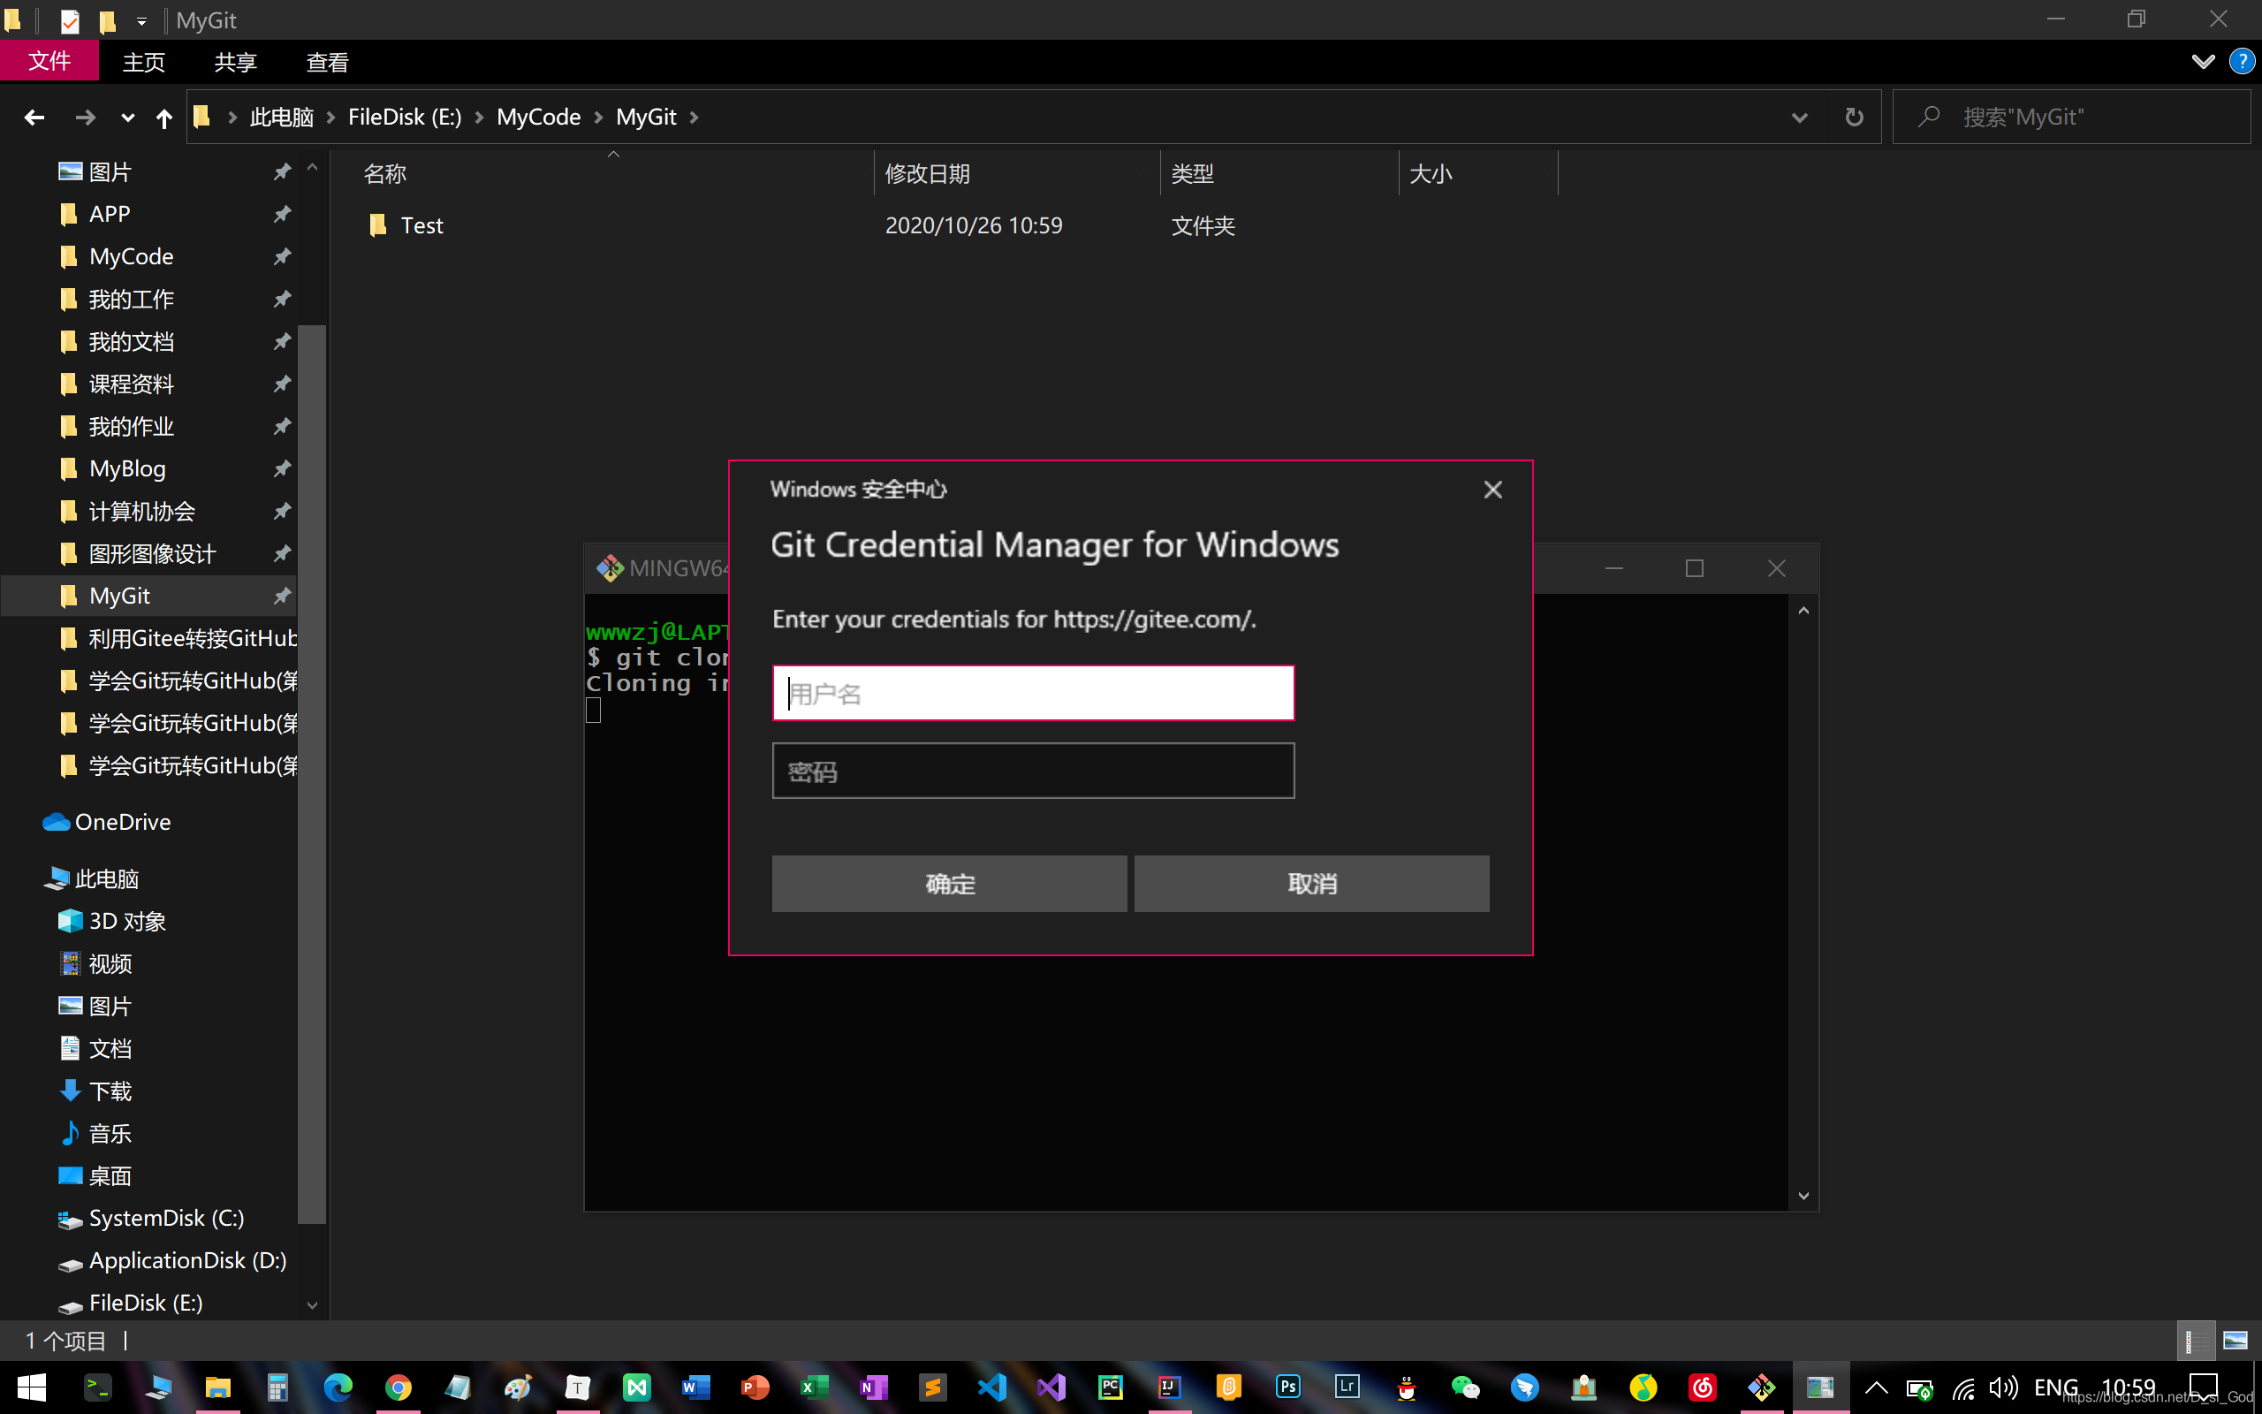2262x1414 pixels.
Task: Open the 文件 menu
Action: [49, 62]
